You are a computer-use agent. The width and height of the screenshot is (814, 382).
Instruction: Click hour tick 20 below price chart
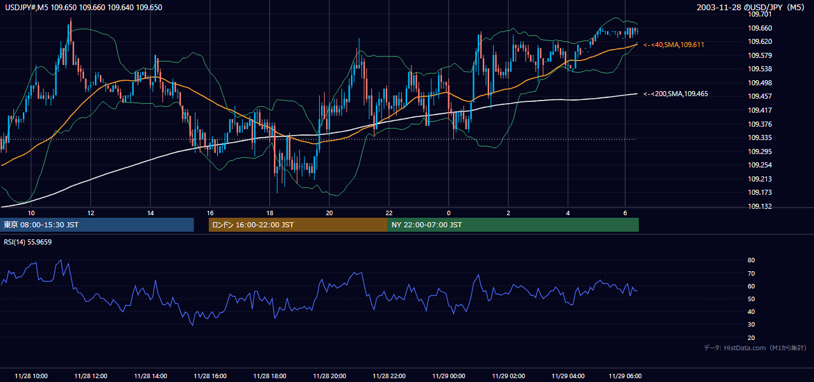pyautogui.click(x=329, y=213)
